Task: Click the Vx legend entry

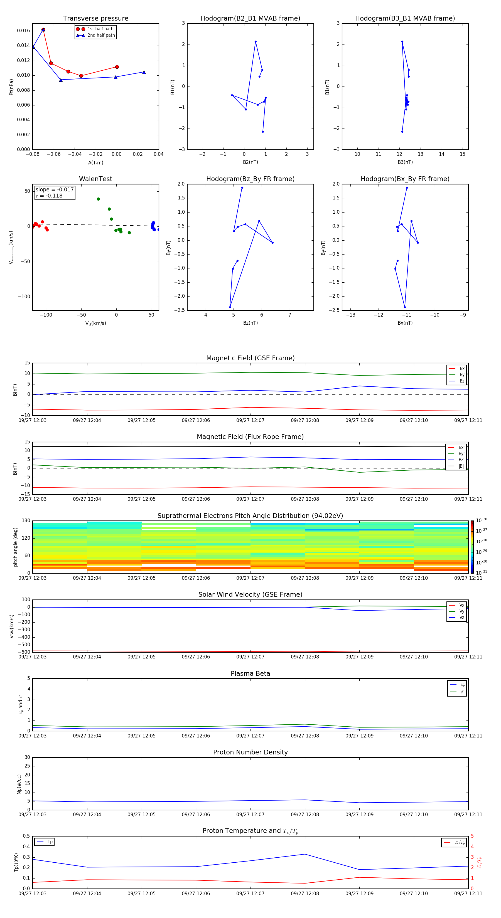Action: 457,605
